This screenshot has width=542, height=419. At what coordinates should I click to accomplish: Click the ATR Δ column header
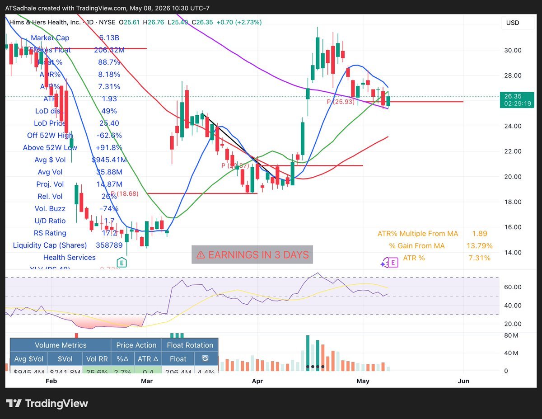coord(148,359)
